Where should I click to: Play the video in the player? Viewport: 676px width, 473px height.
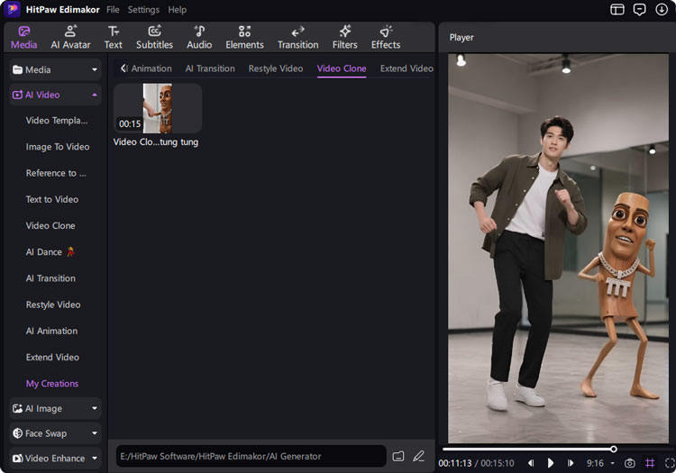click(550, 463)
